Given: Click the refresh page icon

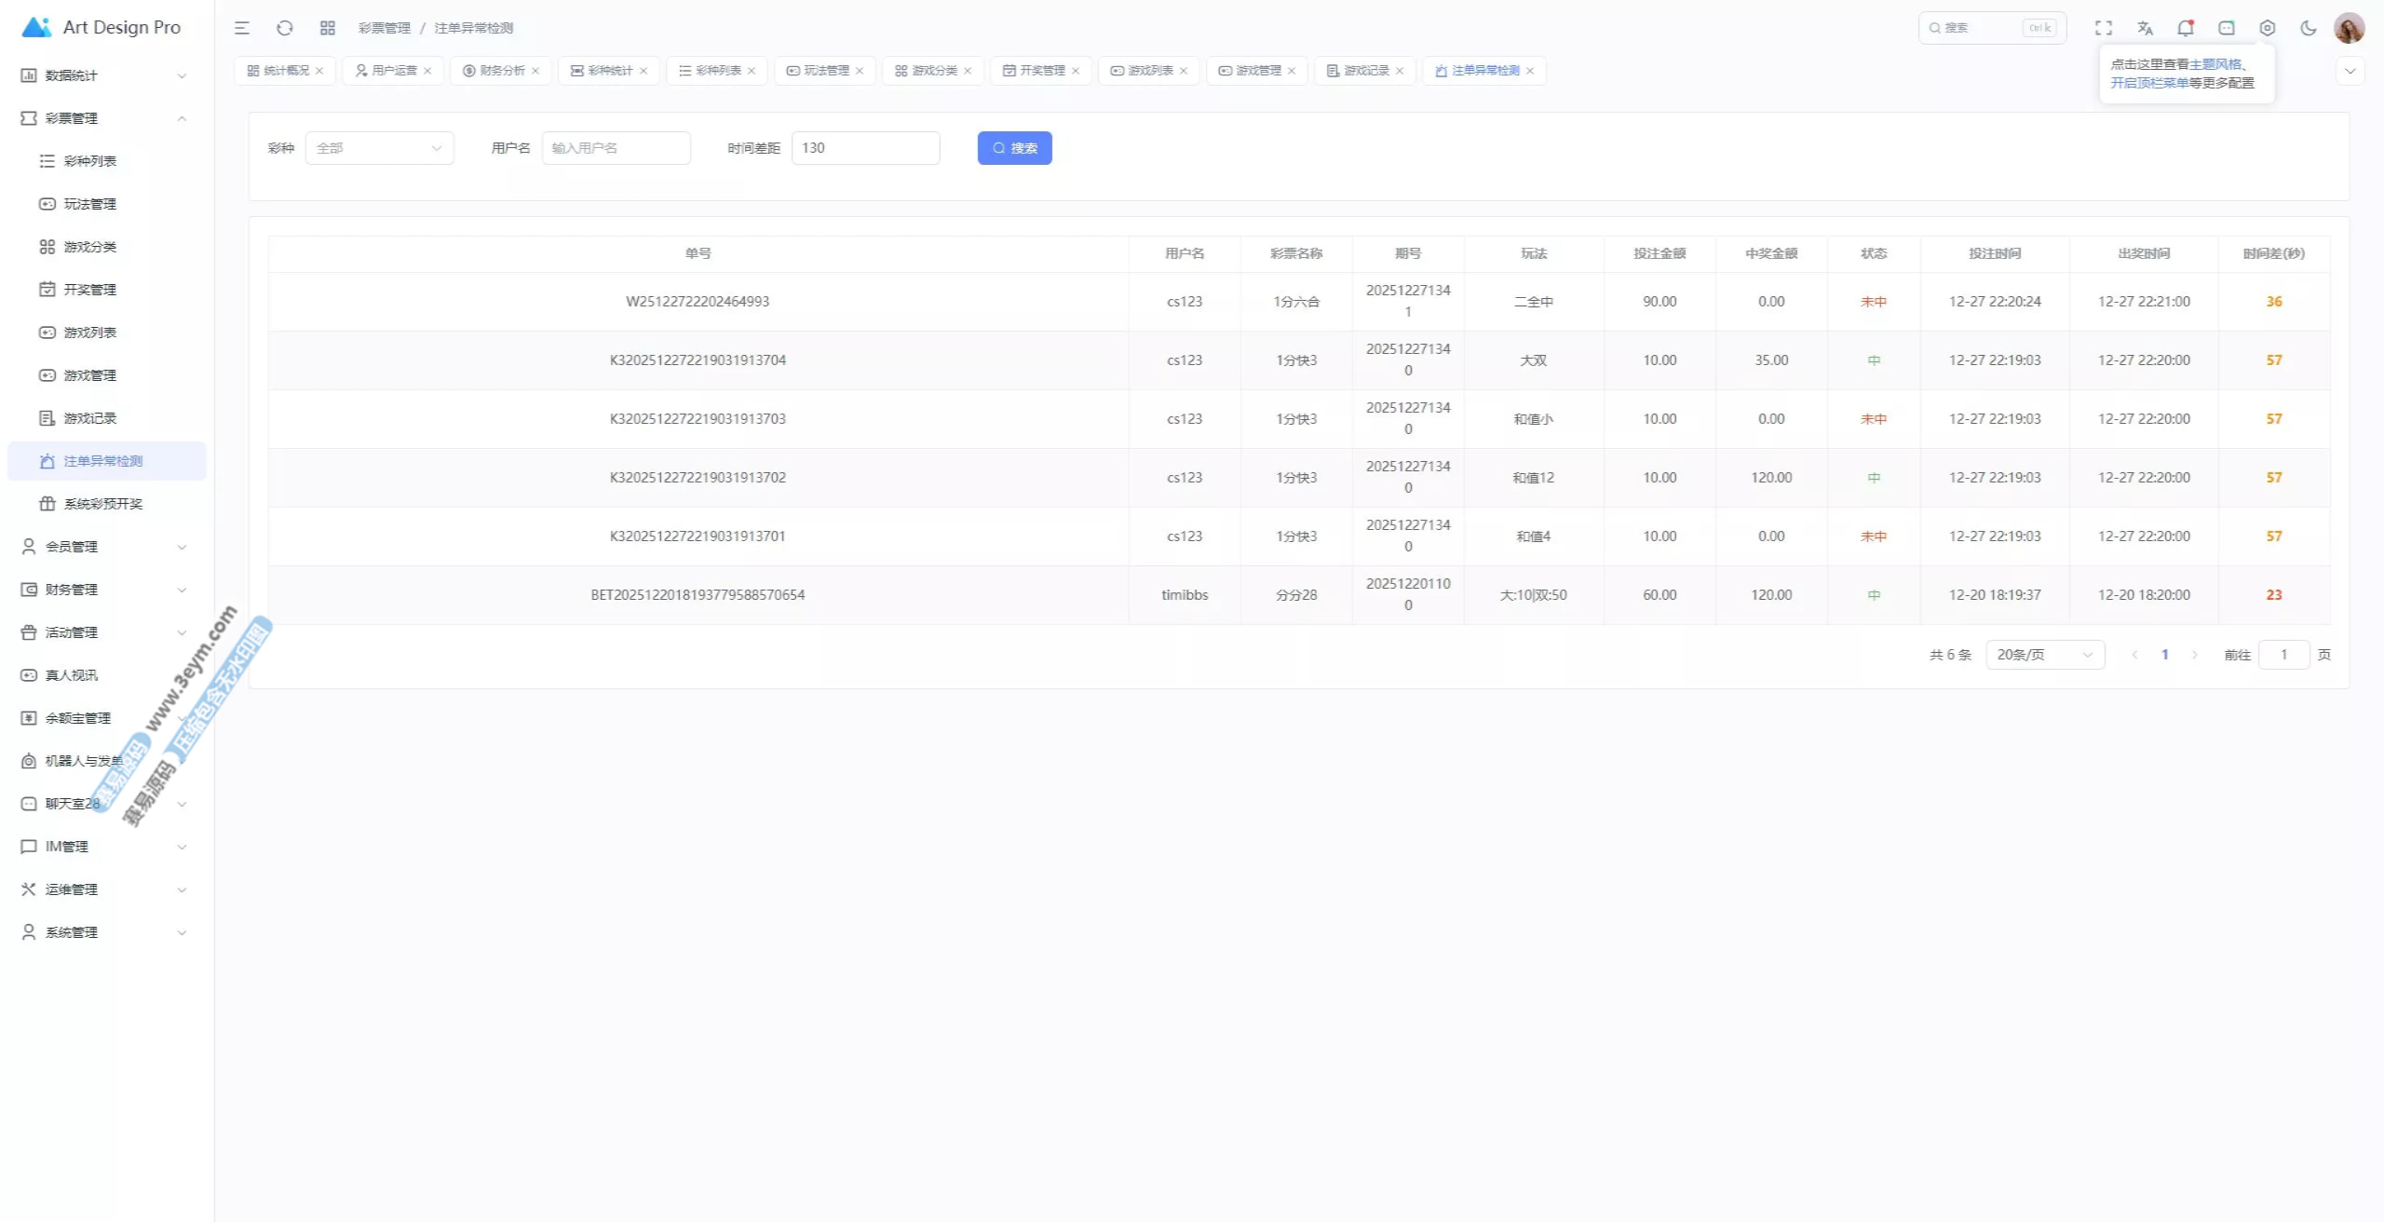Looking at the screenshot, I should pos(285,28).
